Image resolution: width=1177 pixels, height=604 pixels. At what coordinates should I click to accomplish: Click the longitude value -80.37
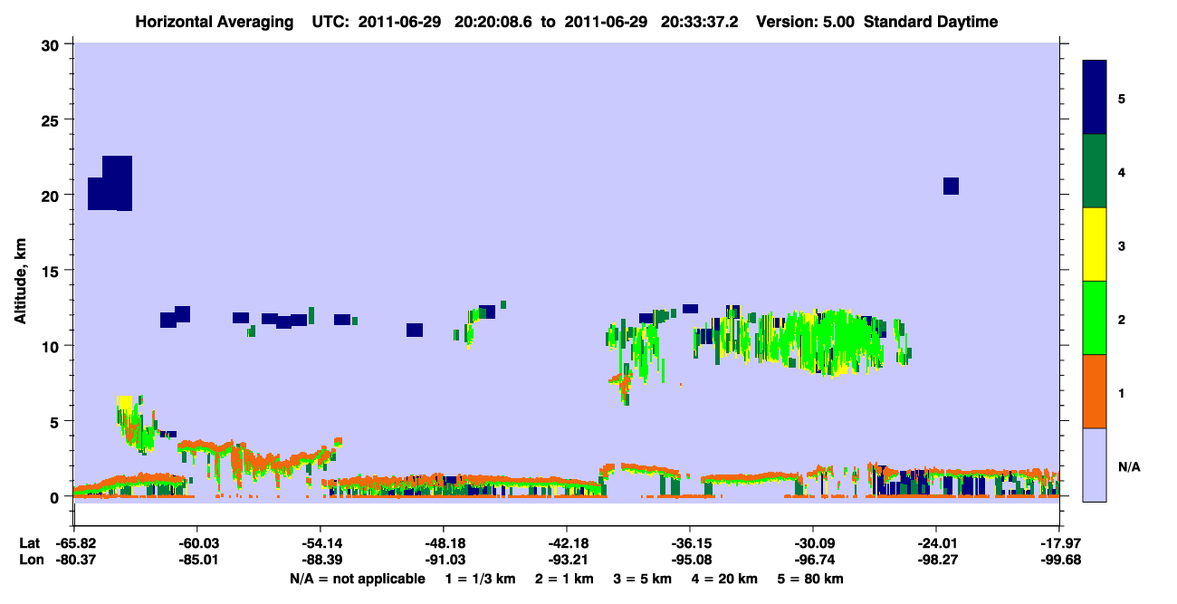[74, 560]
